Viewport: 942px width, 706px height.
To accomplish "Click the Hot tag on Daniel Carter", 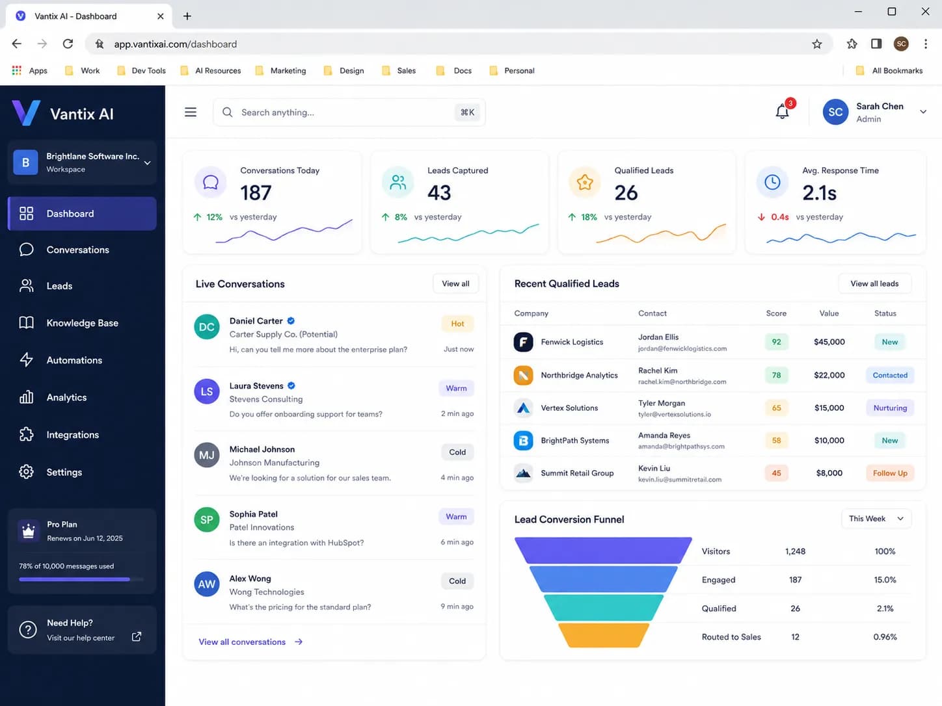I will (x=457, y=324).
